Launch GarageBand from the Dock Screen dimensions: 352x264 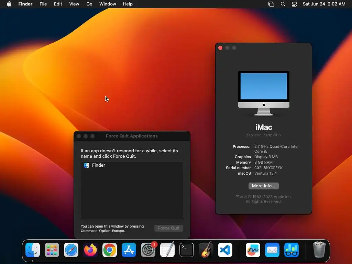click(206, 250)
